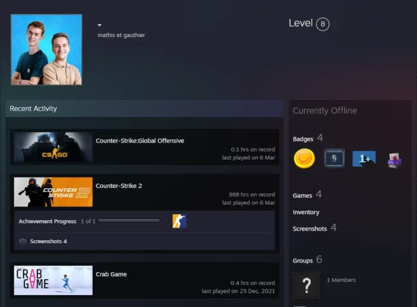Click the camera icon beside Screenshots 4
417x307 pixels.
pyautogui.click(x=23, y=241)
